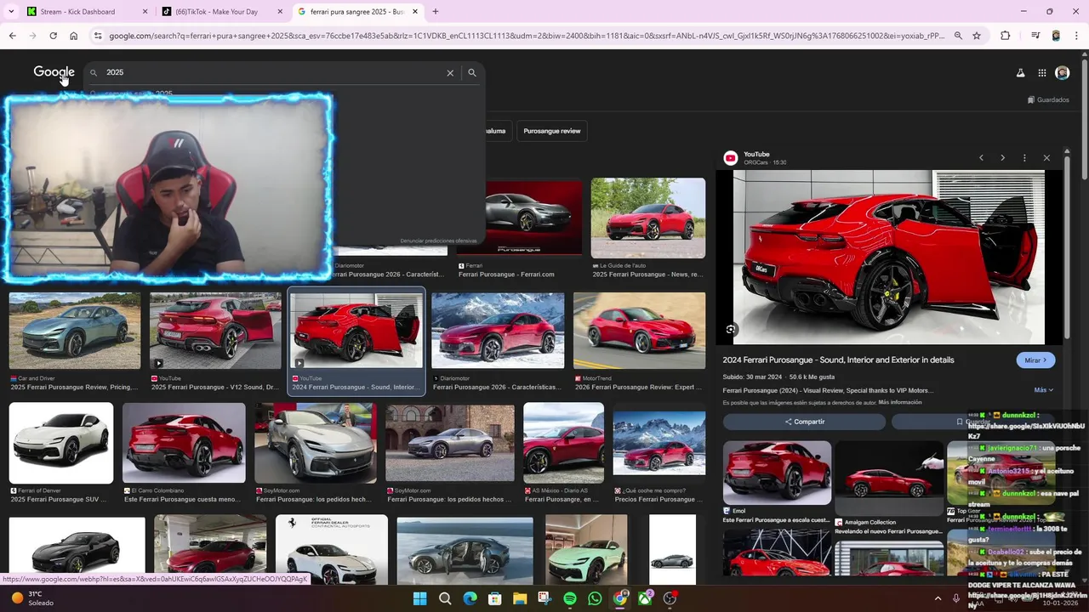Screen dimensions: 1089x612
Task: Select the Purosangue review filter chip
Action: coord(552,131)
